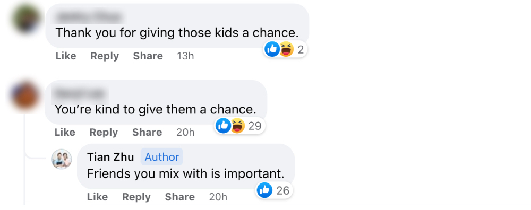Reply to Tian Zhu's comment
The image size is (531, 210).
click(136, 197)
